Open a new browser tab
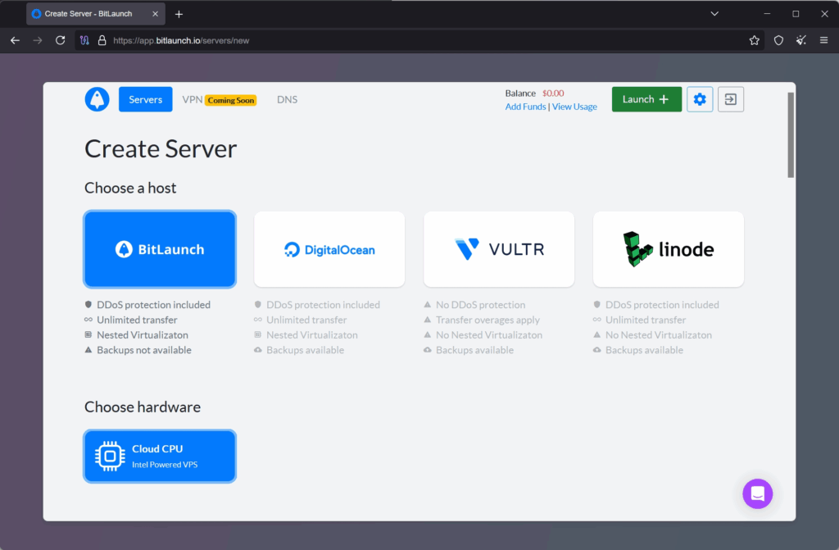The image size is (839, 550). click(179, 14)
